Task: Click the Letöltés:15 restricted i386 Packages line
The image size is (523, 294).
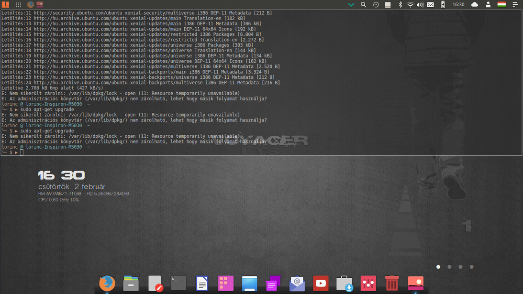Action: click(x=132, y=34)
